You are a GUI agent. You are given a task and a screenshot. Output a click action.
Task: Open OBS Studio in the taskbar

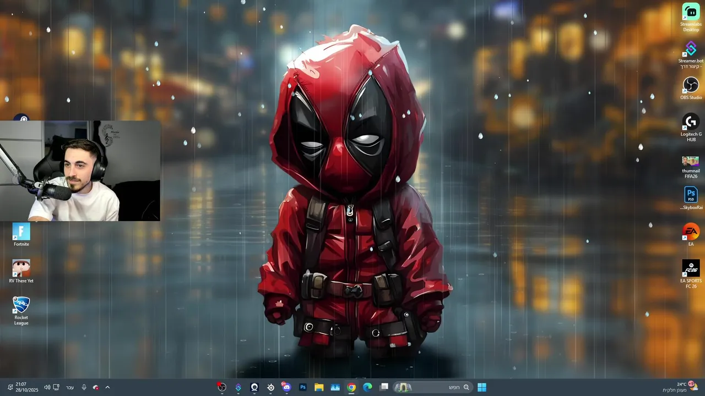(221, 387)
